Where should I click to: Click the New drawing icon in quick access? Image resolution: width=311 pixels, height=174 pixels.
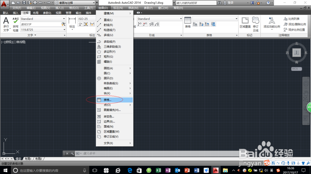(13, 3)
